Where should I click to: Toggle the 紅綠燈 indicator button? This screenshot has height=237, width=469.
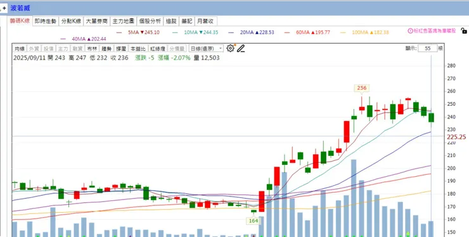click(x=157, y=48)
